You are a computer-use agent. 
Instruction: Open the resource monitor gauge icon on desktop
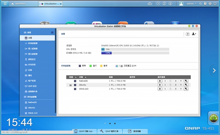pos(213,118)
